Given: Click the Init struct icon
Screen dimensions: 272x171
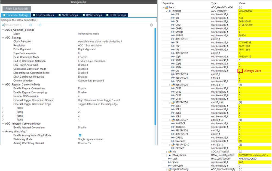Looking at the screenshot, I should coord(170,152).
